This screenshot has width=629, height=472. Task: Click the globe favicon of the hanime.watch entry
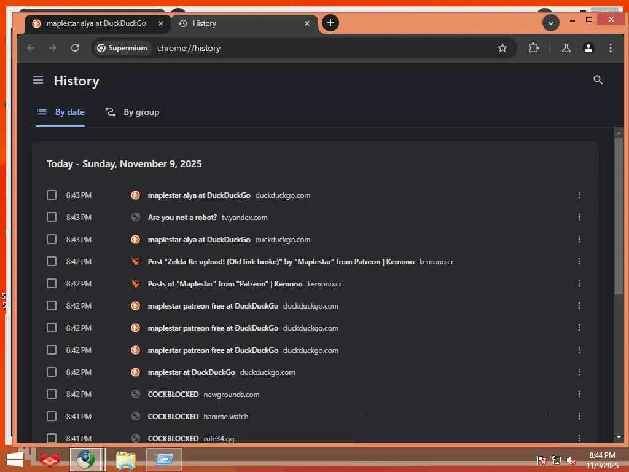136,416
